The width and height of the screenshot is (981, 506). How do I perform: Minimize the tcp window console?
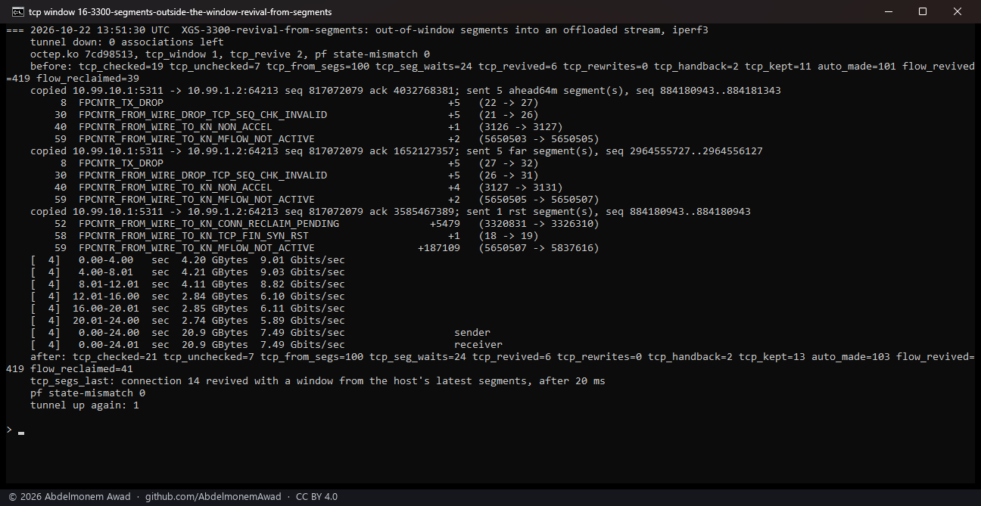[888, 12]
